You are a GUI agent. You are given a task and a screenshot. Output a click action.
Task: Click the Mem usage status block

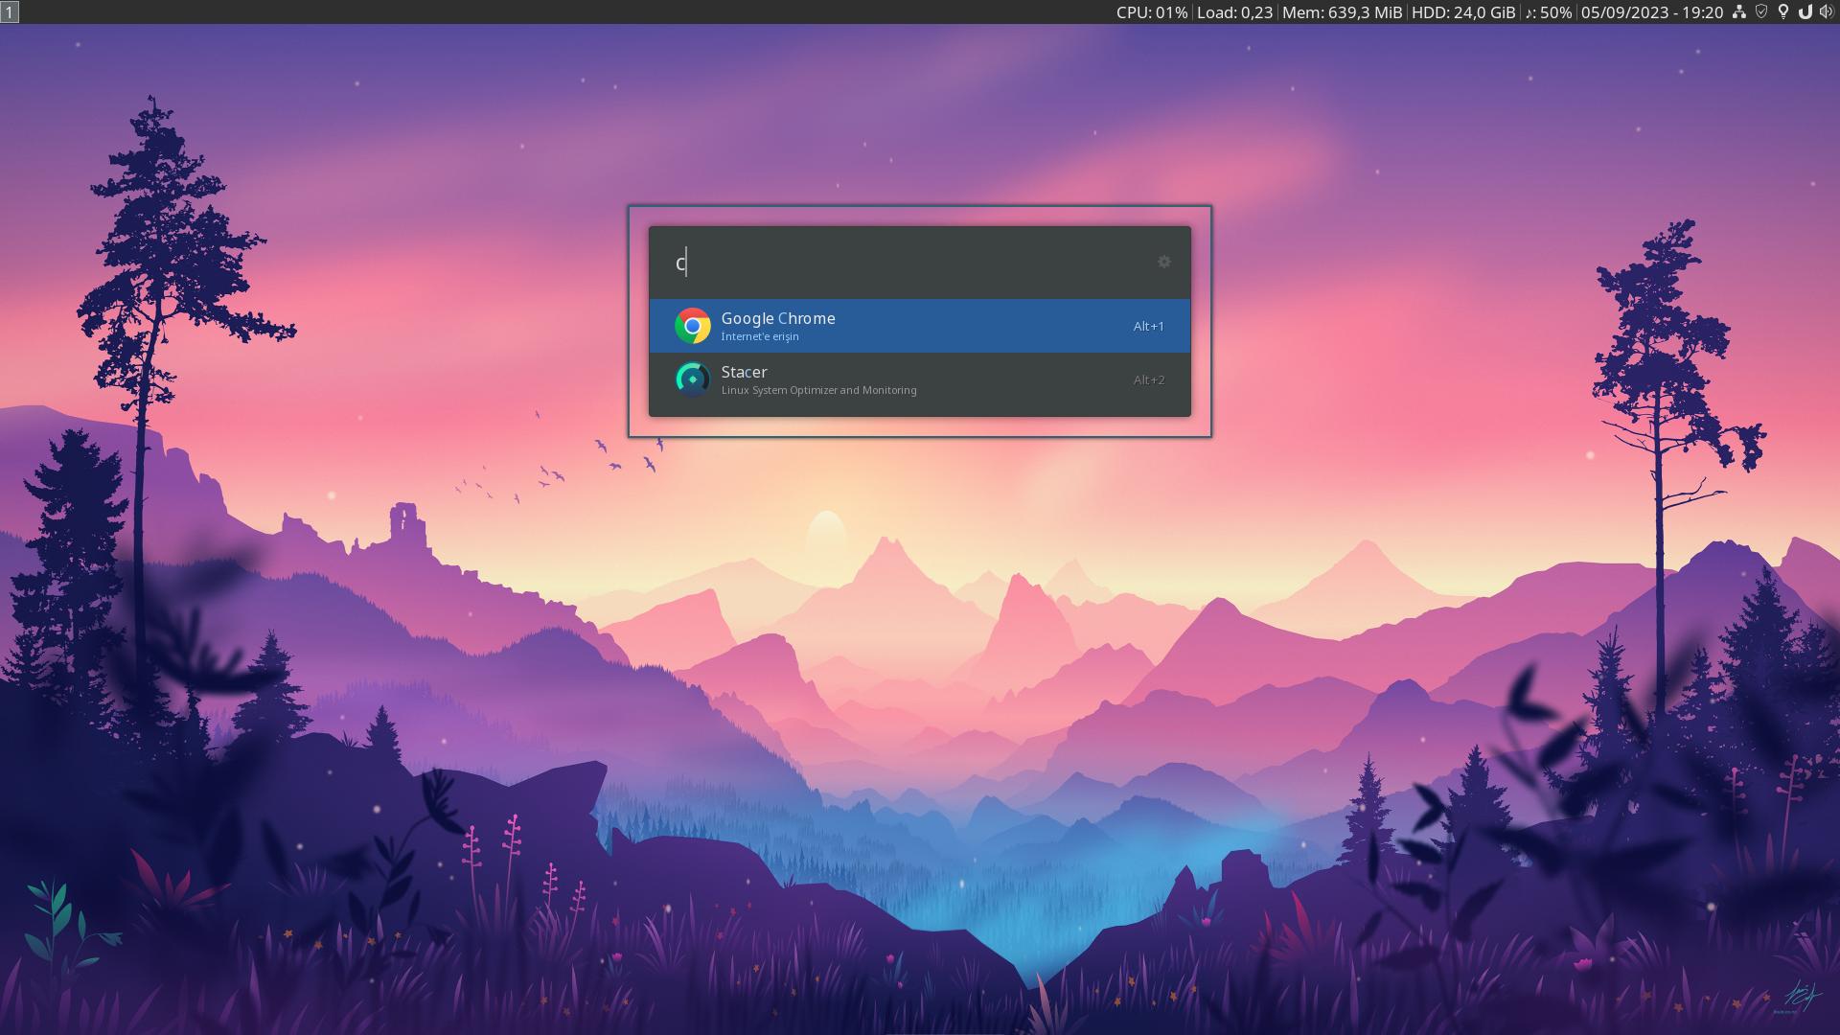coord(1342,12)
